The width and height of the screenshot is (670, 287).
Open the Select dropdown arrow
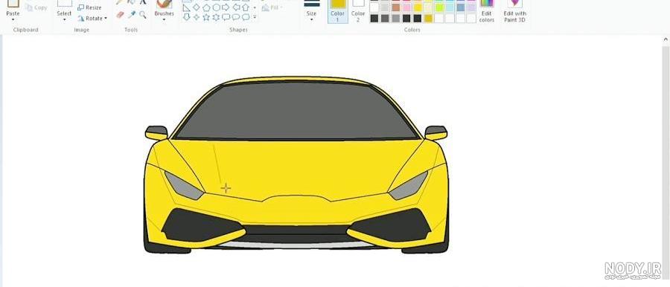coord(65,19)
